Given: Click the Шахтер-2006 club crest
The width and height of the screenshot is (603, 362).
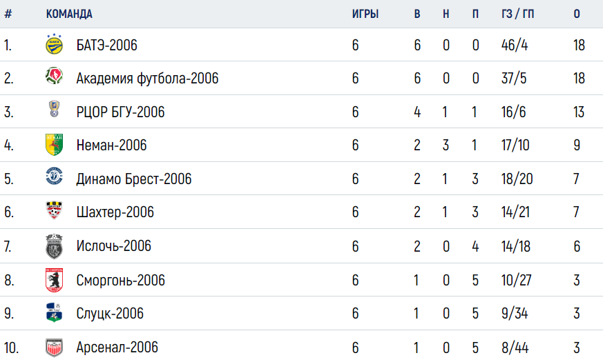Looking at the screenshot, I should click(55, 210).
